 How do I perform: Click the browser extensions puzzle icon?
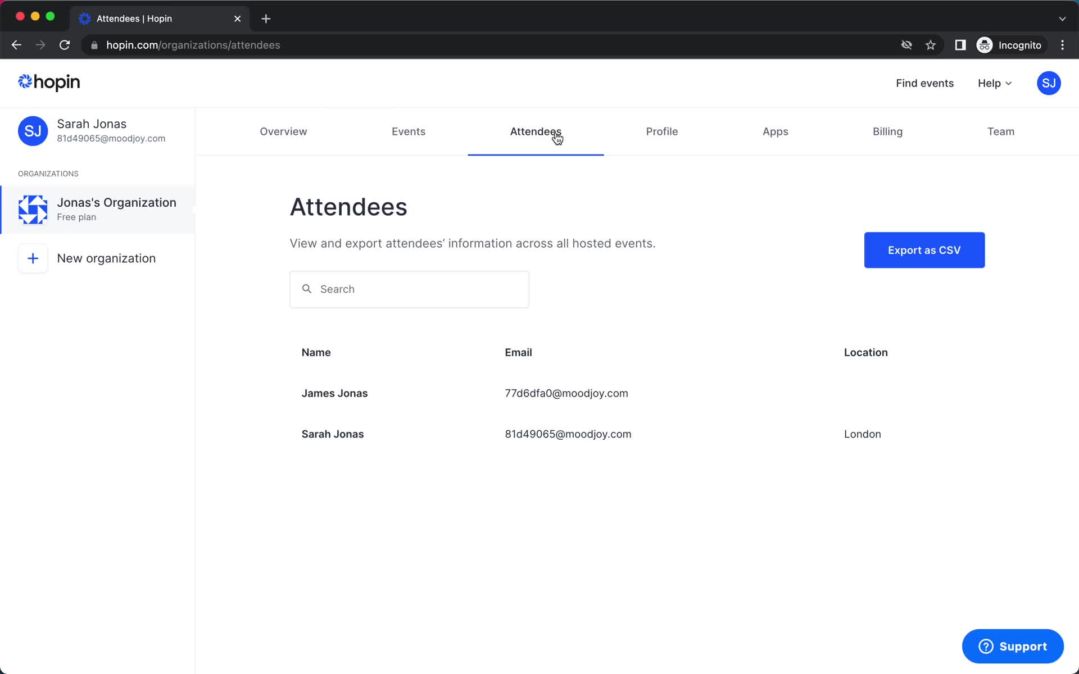coord(959,45)
